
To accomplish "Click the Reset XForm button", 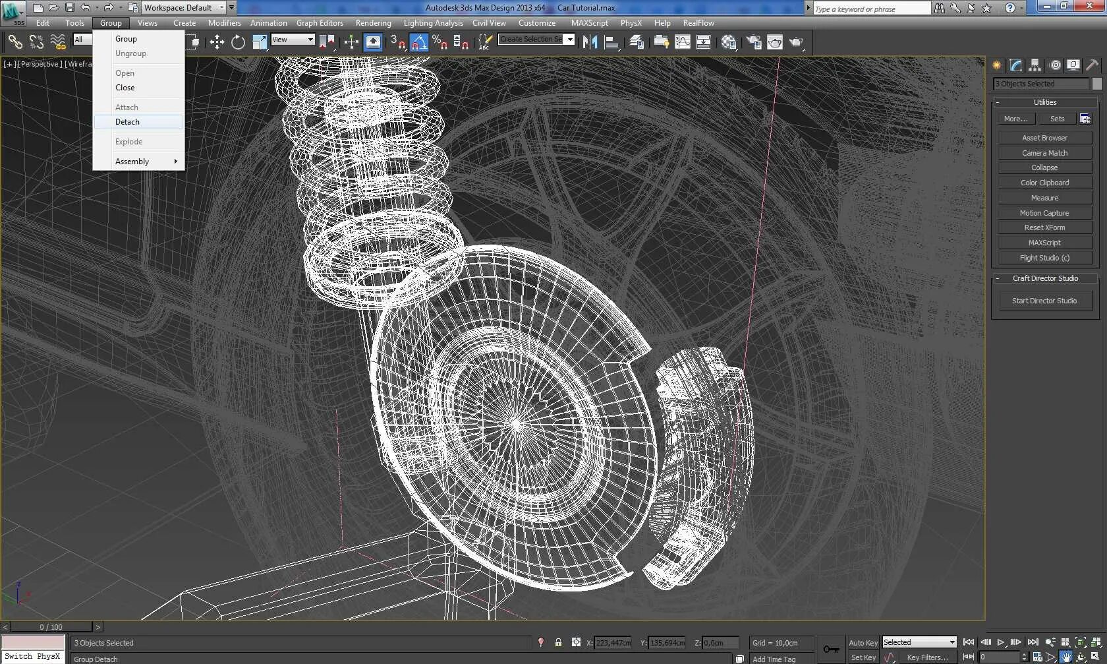I will (1045, 227).
